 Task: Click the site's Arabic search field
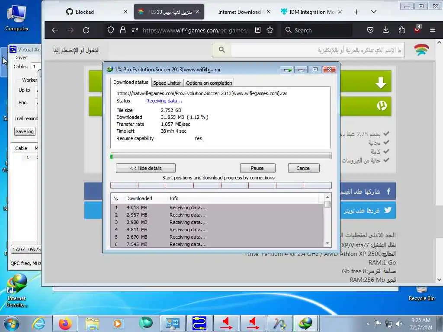[x=317, y=50]
